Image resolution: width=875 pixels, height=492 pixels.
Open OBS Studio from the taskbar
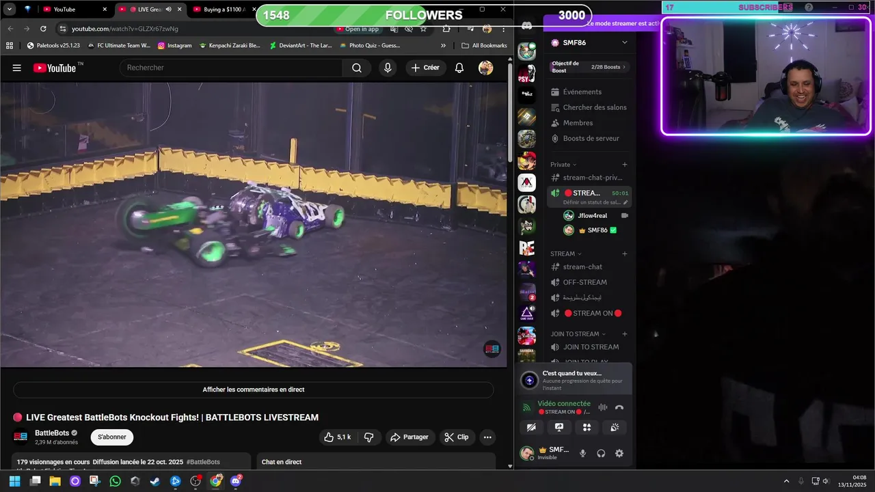coord(196,481)
